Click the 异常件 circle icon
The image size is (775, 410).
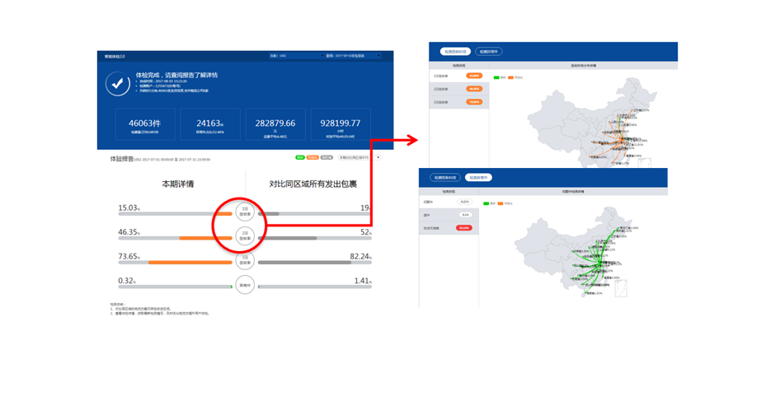[244, 285]
